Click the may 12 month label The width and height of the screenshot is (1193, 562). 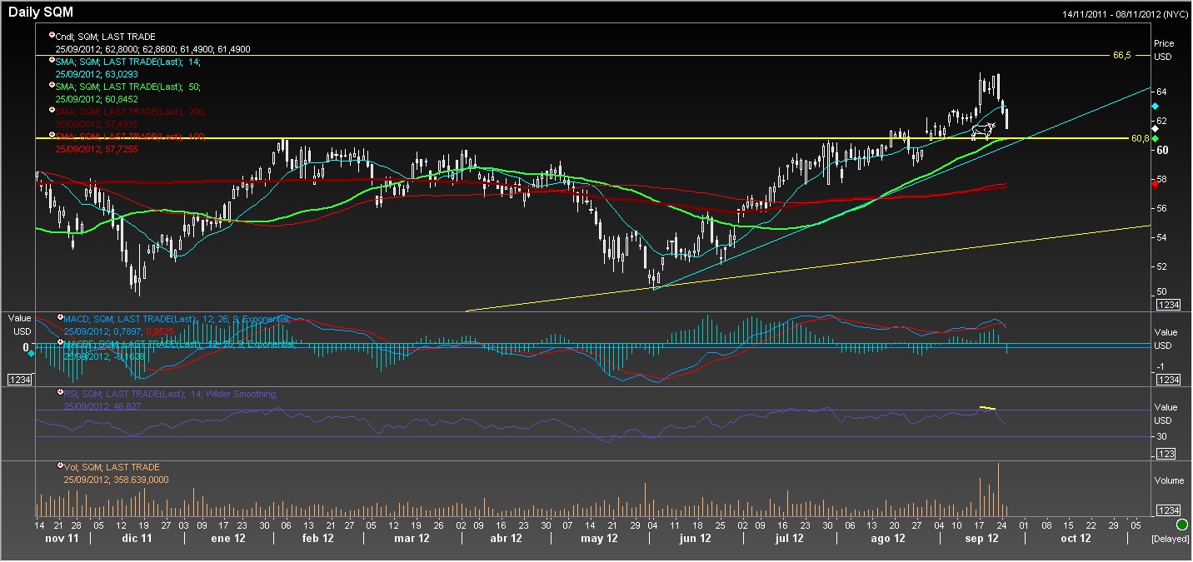click(599, 539)
